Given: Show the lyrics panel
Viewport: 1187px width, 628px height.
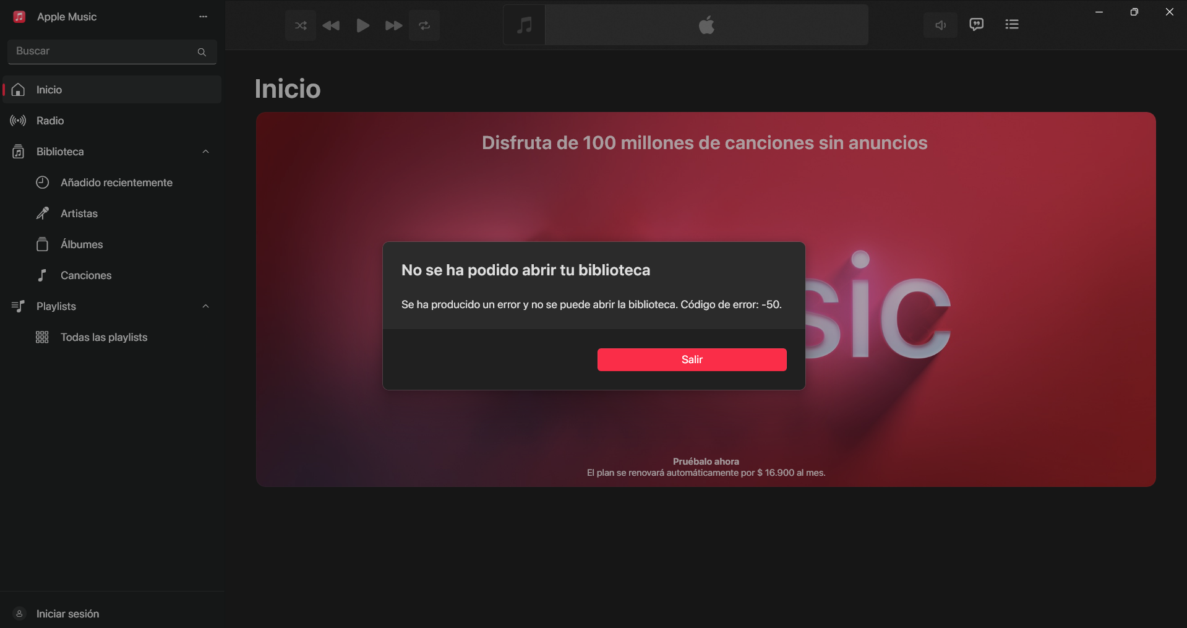Looking at the screenshot, I should [x=976, y=25].
